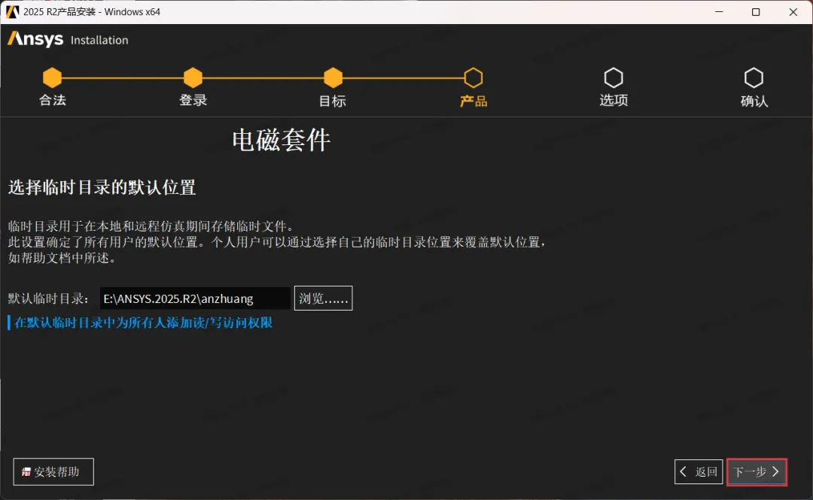Screen dimensions: 813x500
Task: Click the 电磁套件 heading text
Action: click(x=281, y=140)
